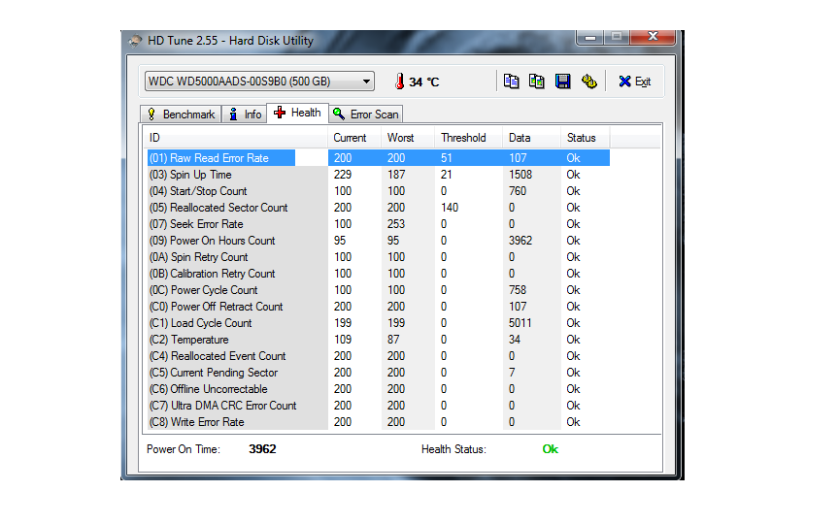Select the (01) Raw Read Error Rate row
The width and height of the screenshot is (839, 524).
(379, 158)
